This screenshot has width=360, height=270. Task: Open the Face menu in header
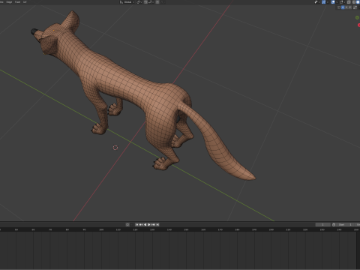(17, 2)
